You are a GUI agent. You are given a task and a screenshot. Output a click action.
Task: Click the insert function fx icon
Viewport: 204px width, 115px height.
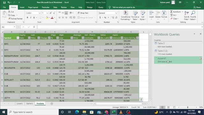(34, 27)
